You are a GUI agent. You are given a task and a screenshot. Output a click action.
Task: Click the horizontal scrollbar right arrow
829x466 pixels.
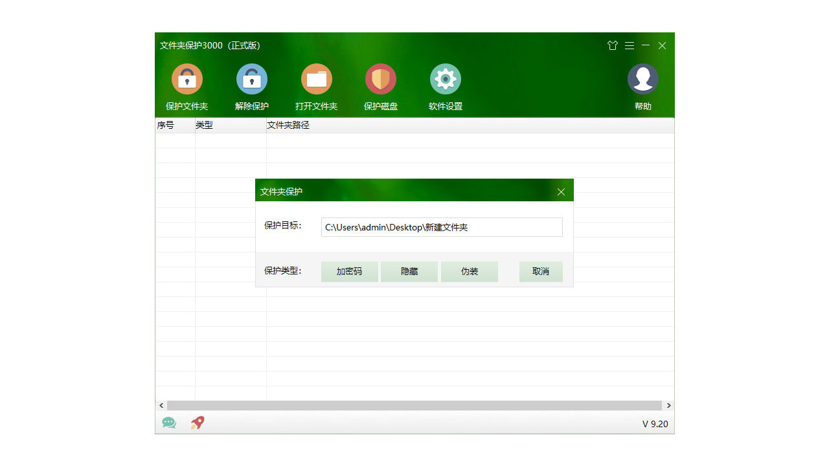[x=668, y=405]
